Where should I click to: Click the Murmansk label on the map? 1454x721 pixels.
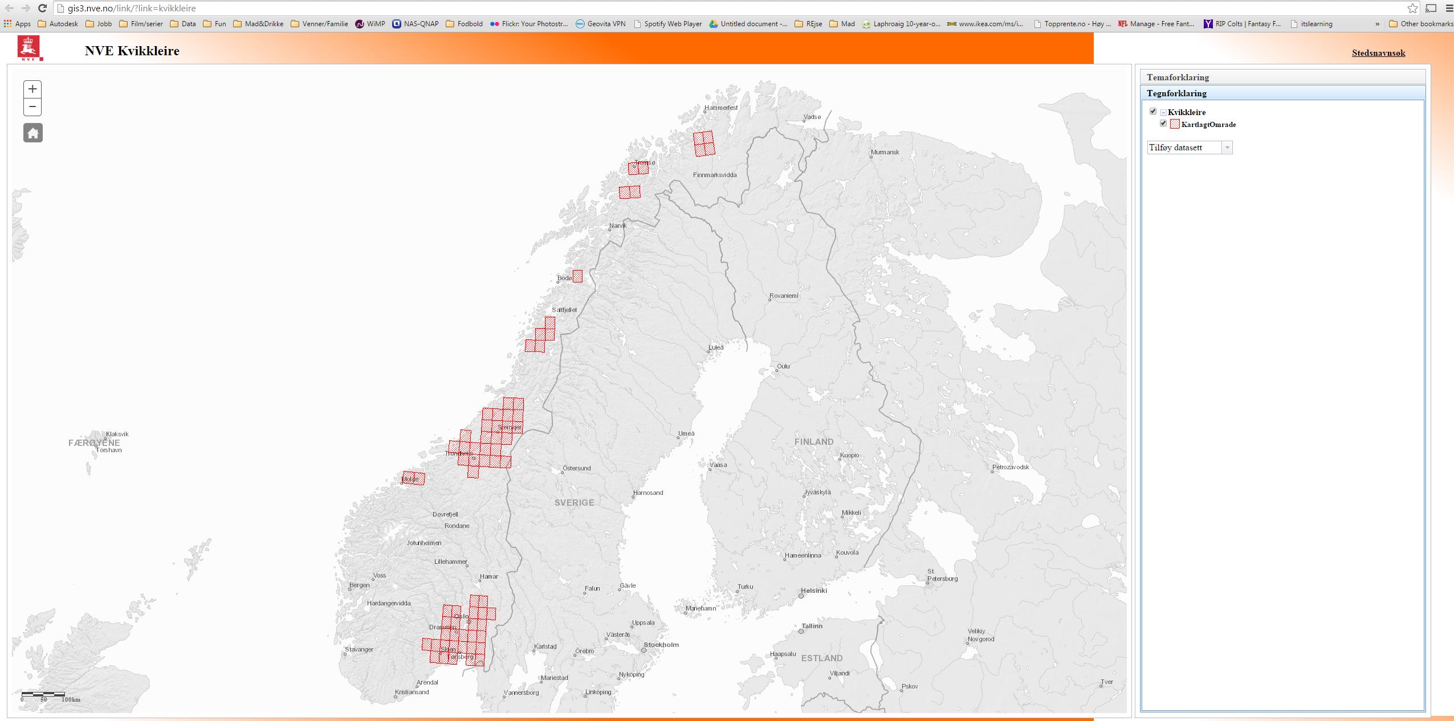885,152
